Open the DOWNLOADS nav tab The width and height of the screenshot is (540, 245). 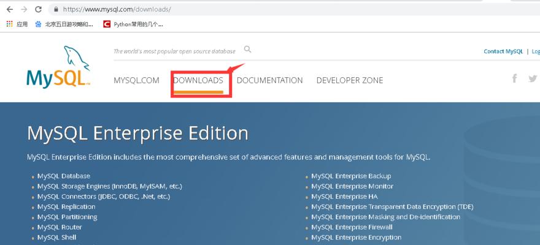click(198, 80)
